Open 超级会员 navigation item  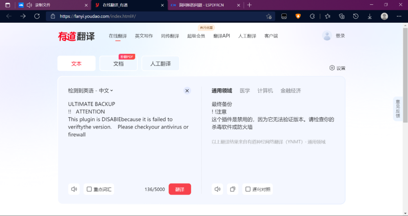click(x=196, y=36)
